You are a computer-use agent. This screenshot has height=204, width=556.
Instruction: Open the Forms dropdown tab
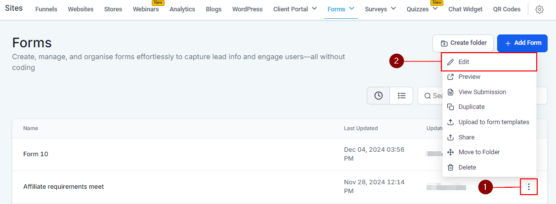click(x=341, y=9)
